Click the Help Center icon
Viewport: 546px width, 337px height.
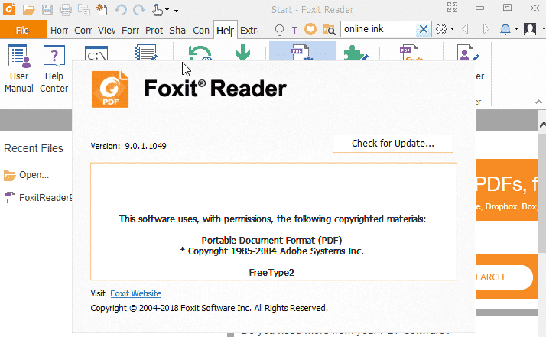[x=54, y=70]
